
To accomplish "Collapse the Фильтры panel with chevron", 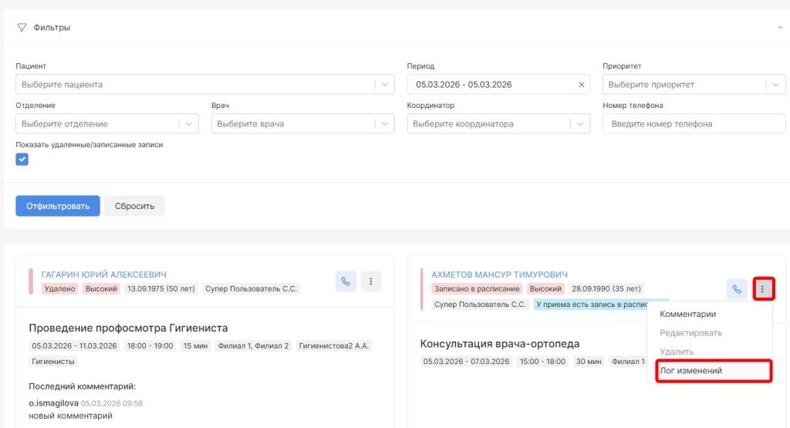I will coord(779,28).
